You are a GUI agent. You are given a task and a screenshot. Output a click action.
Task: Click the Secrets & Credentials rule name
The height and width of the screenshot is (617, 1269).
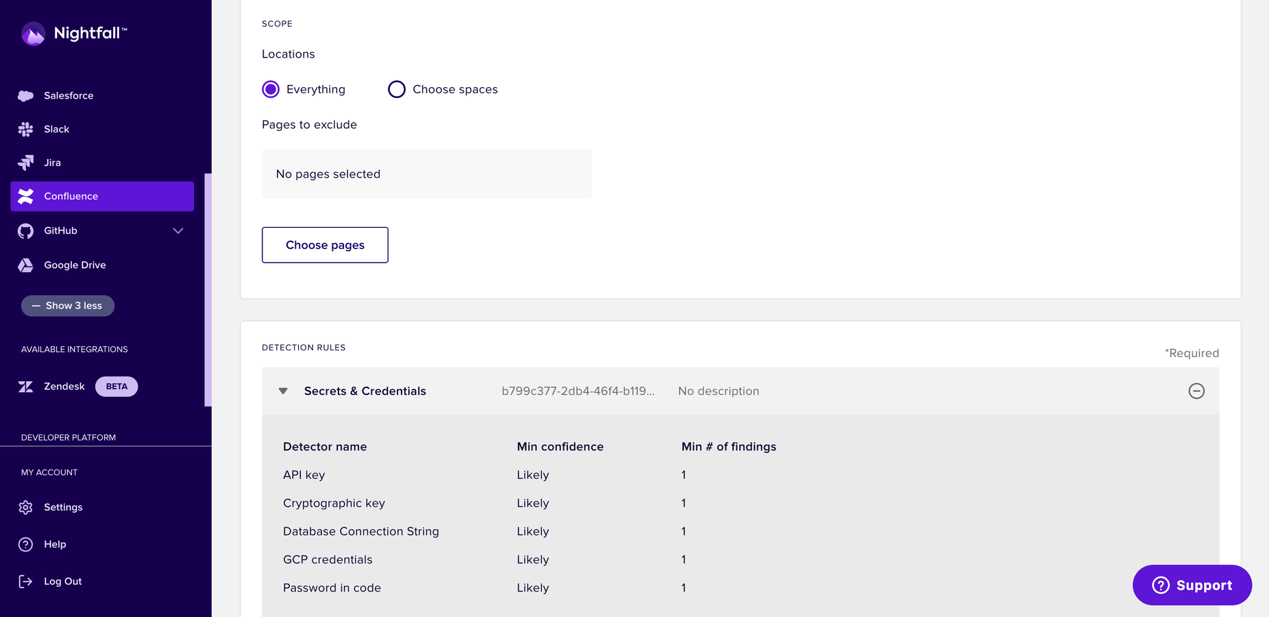click(x=365, y=391)
